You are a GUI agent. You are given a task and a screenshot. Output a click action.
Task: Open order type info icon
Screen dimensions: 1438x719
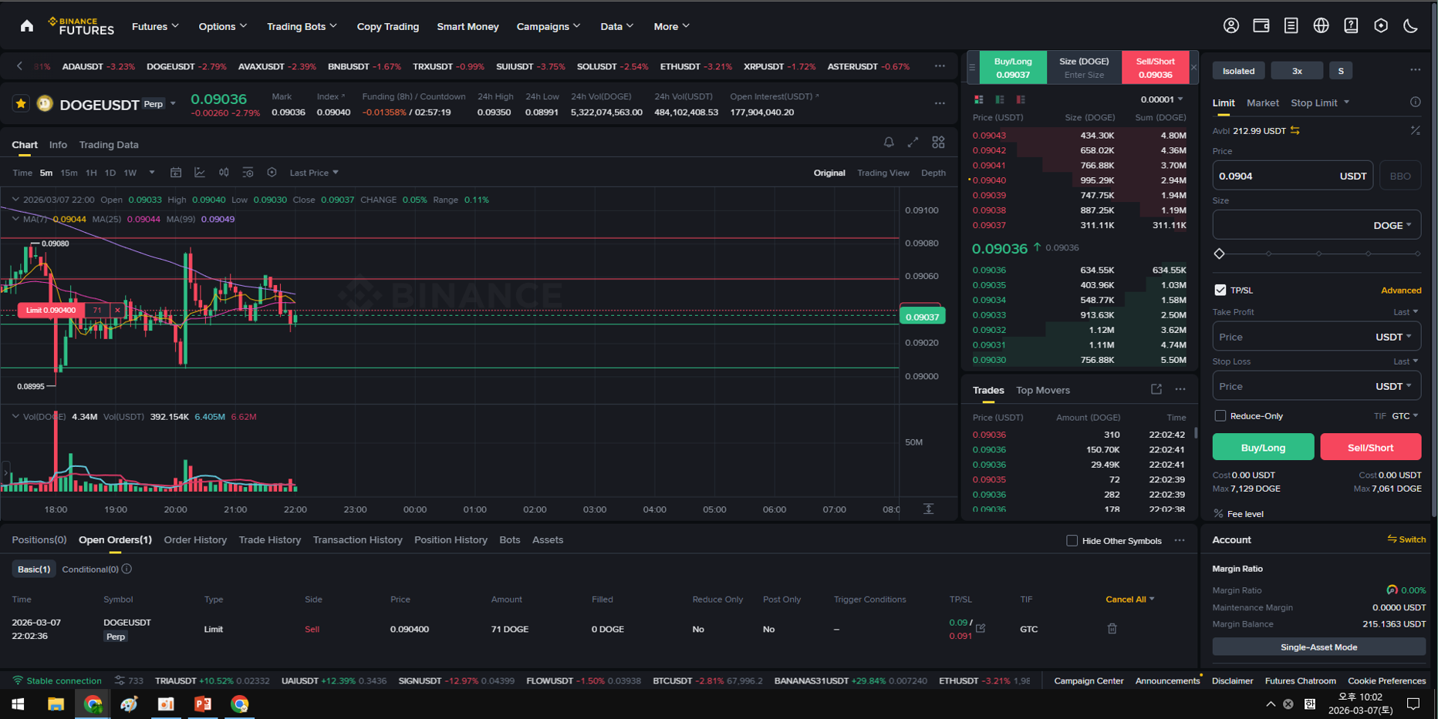click(x=1415, y=102)
